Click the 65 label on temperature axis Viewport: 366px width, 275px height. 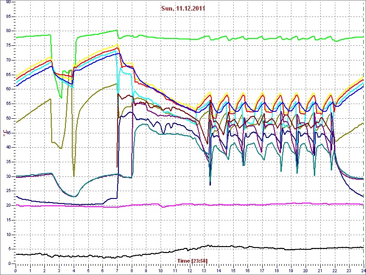coord(8,75)
